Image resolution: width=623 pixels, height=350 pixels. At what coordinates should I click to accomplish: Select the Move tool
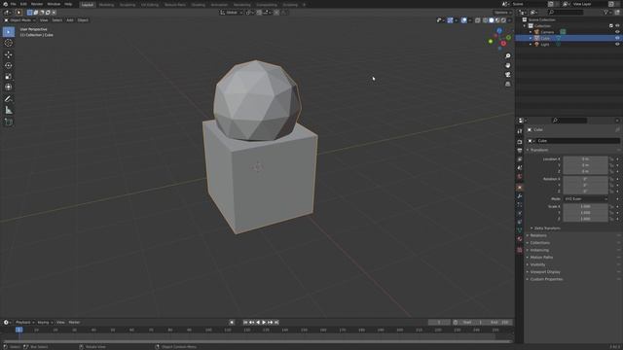9,54
